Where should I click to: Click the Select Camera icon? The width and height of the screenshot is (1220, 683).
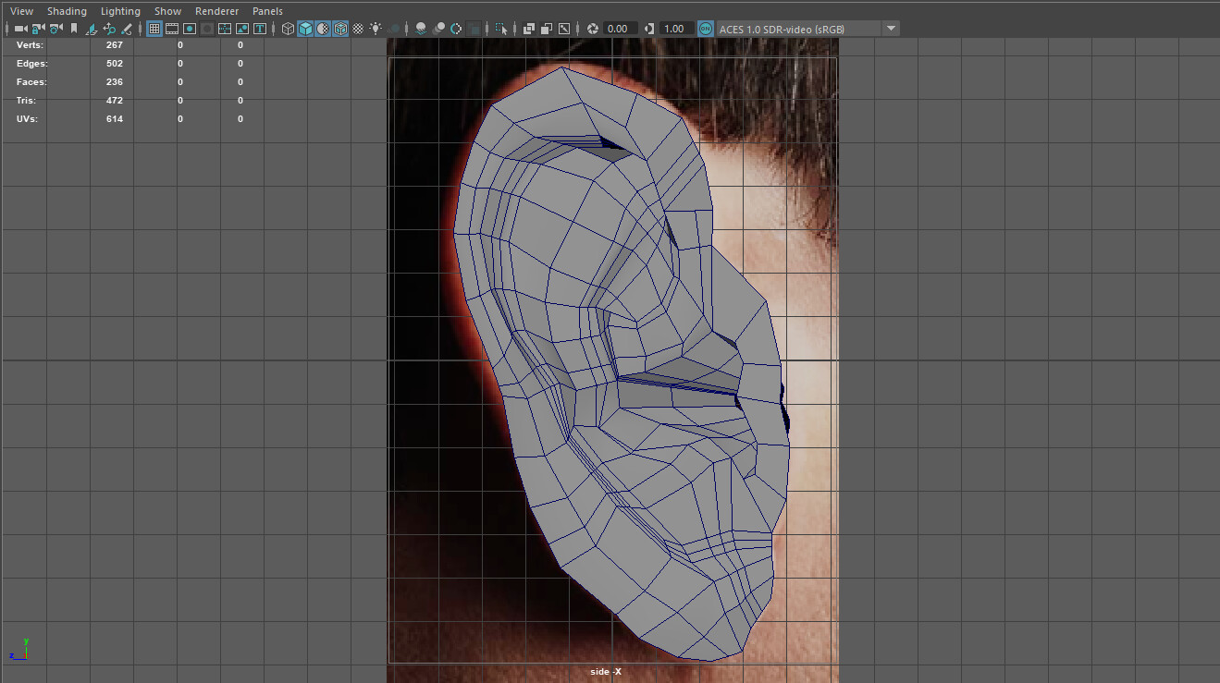coord(19,29)
